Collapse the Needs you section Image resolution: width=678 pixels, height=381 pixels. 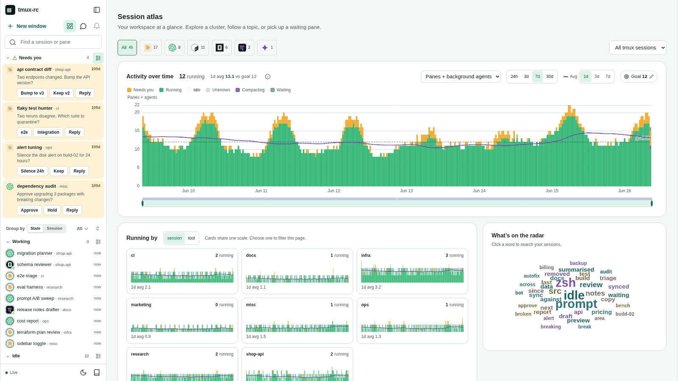click(x=8, y=58)
